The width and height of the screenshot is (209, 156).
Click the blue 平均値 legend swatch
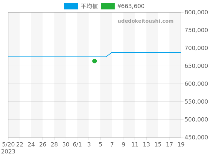click(71, 6)
